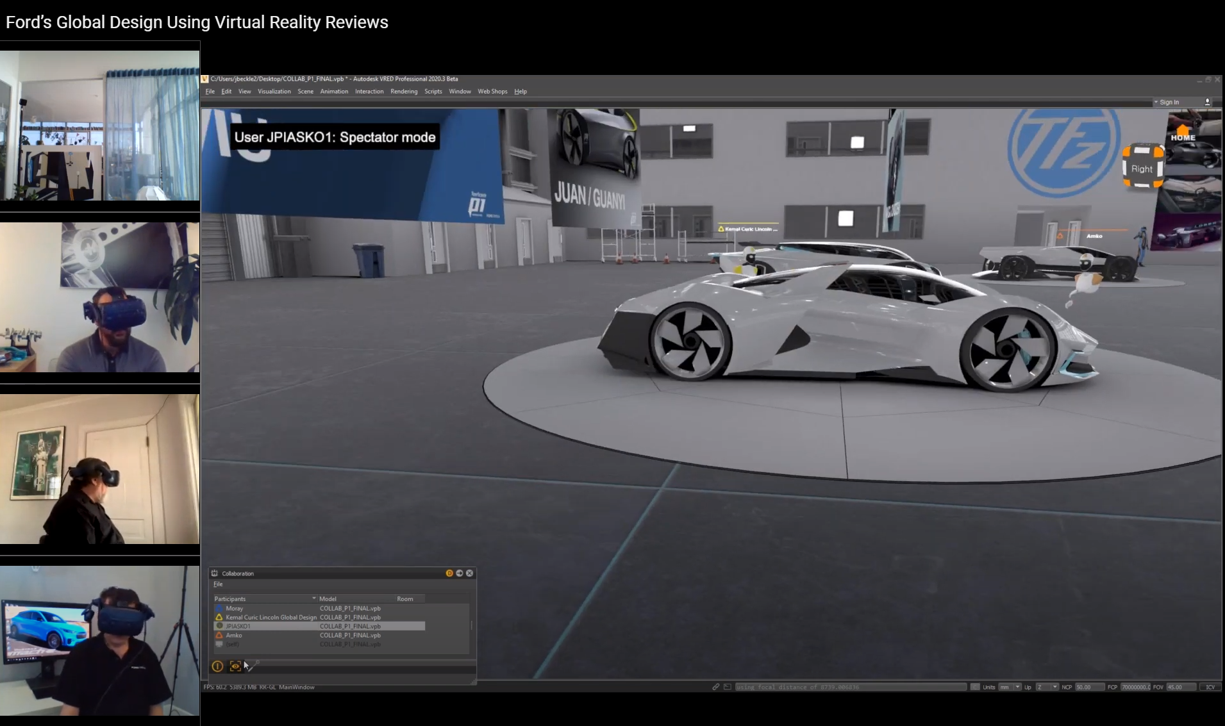
Task: Click the Sign In link
Action: pos(1171,102)
